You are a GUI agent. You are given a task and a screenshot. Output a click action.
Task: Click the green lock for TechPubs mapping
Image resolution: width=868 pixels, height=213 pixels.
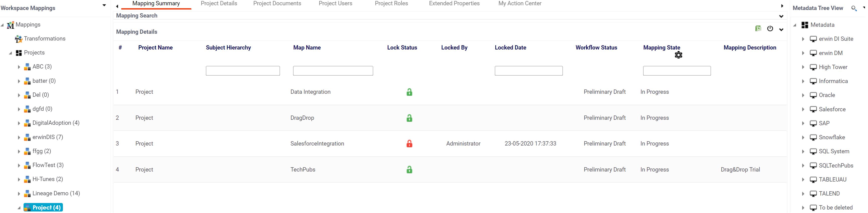pyautogui.click(x=409, y=170)
